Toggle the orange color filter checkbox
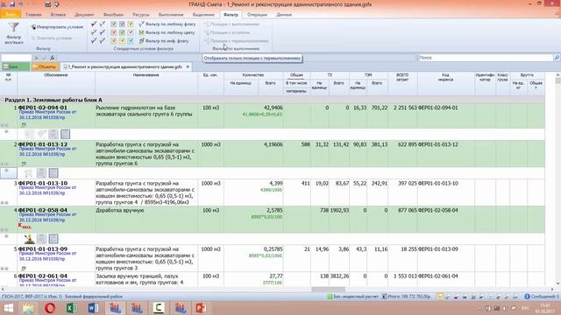The width and height of the screenshot is (561, 315). [113, 41]
